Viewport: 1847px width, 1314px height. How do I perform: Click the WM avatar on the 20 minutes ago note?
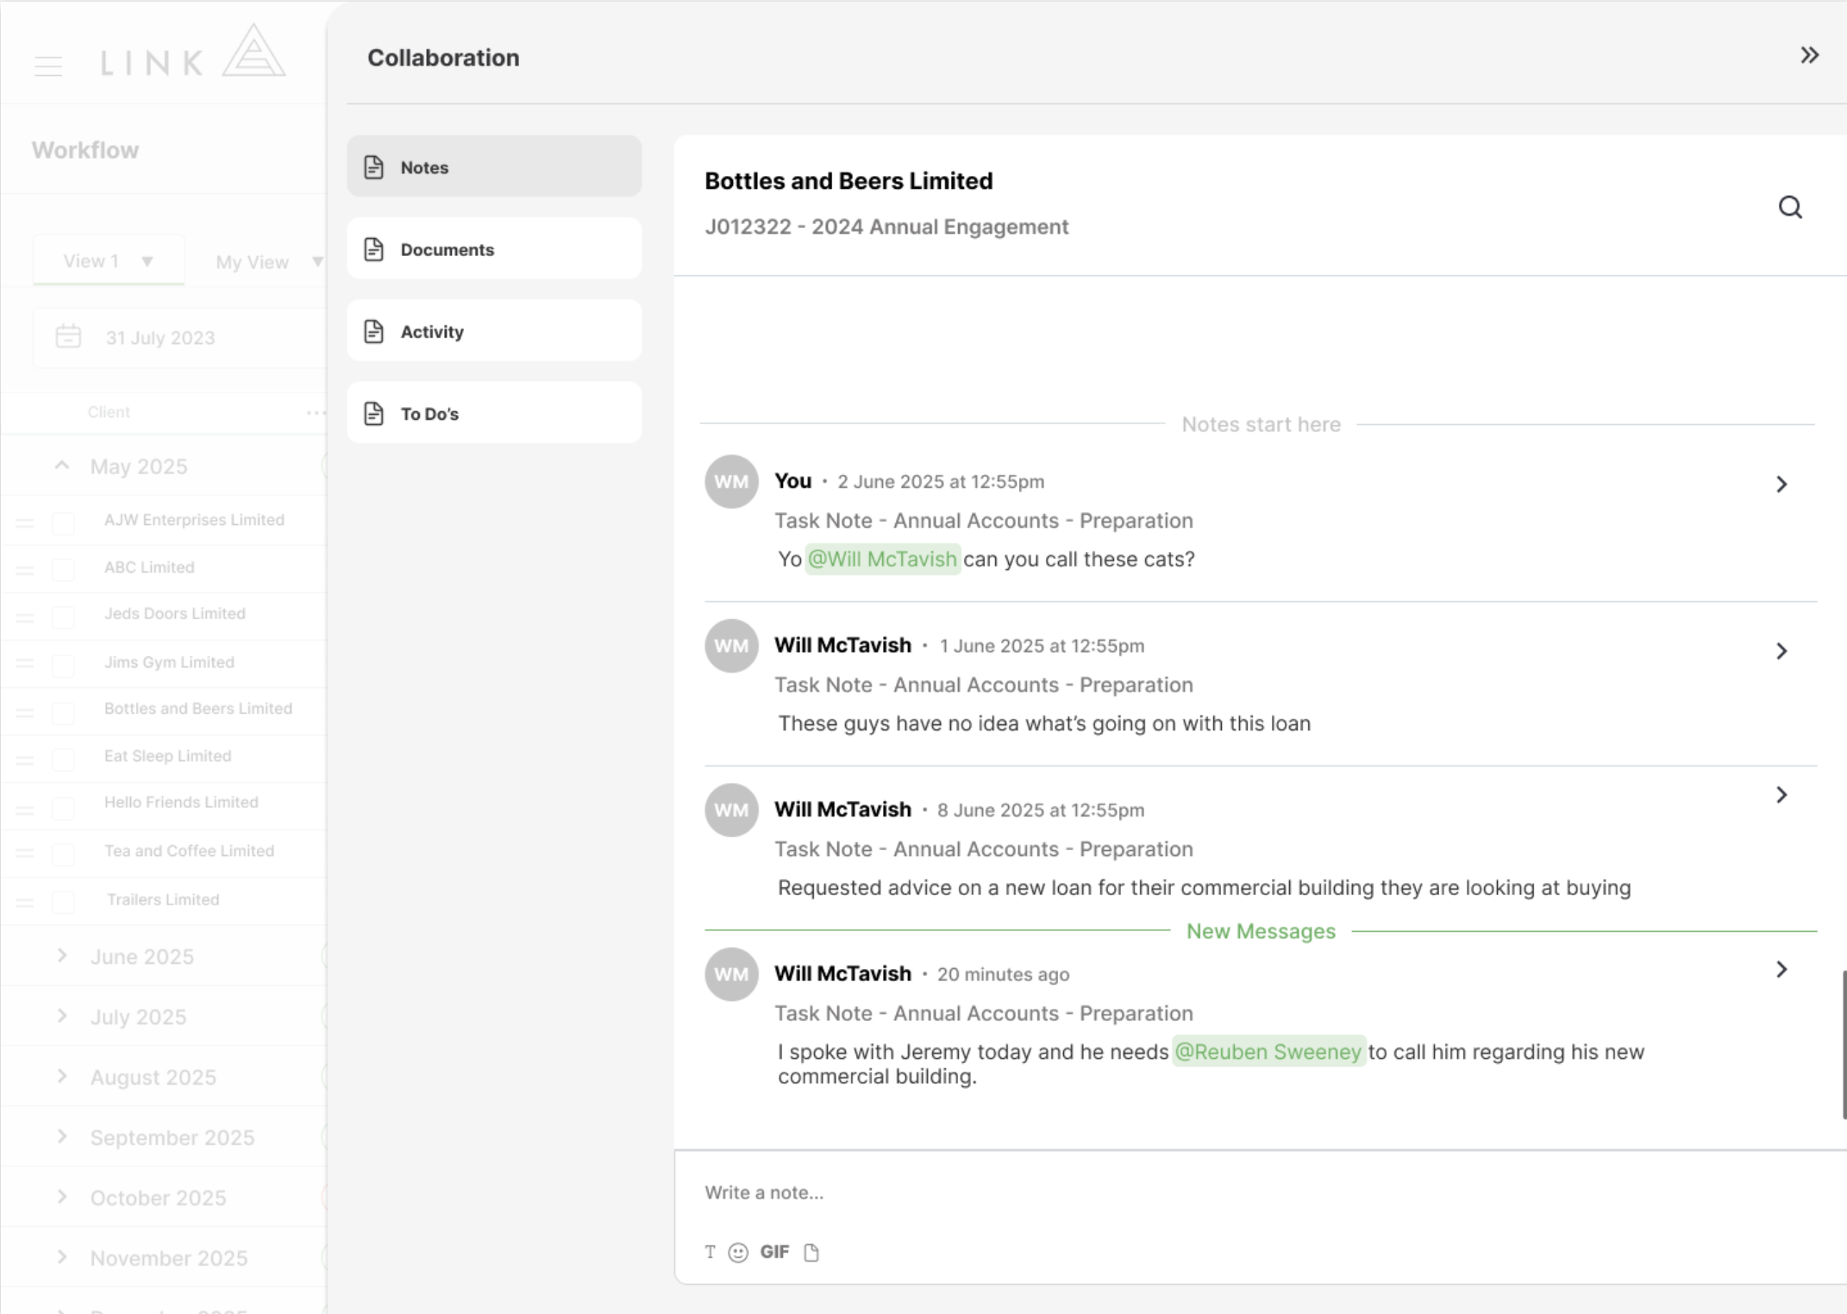[x=731, y=974]
